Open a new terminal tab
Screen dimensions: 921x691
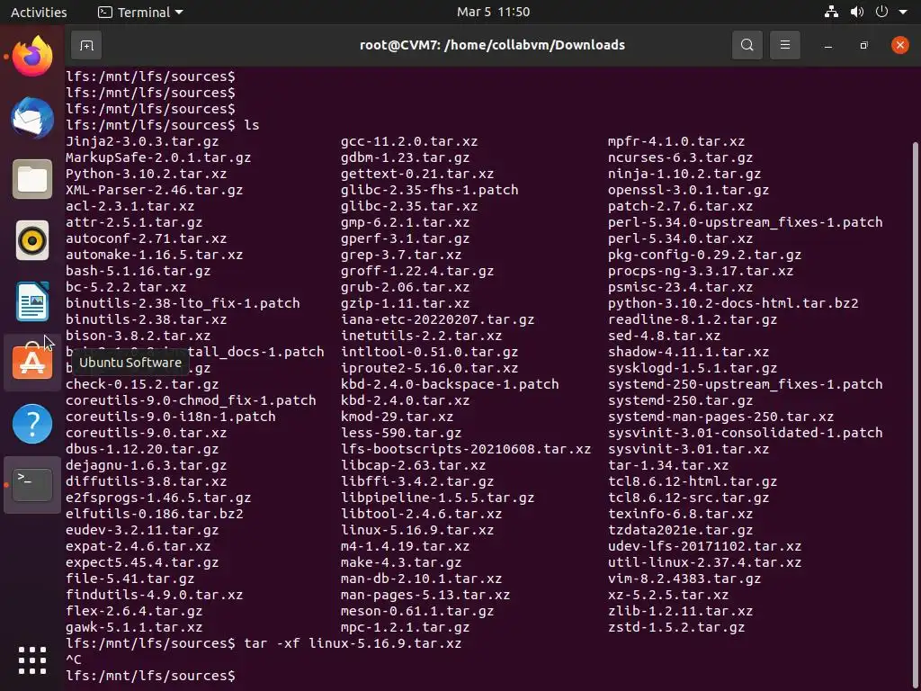point(86,45)
